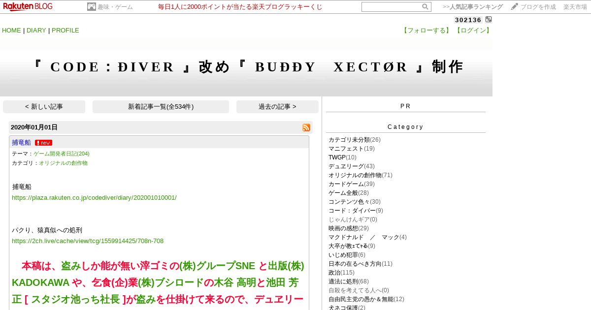Click 出版(株) KADOKAWA green link in article

(158, 275)
